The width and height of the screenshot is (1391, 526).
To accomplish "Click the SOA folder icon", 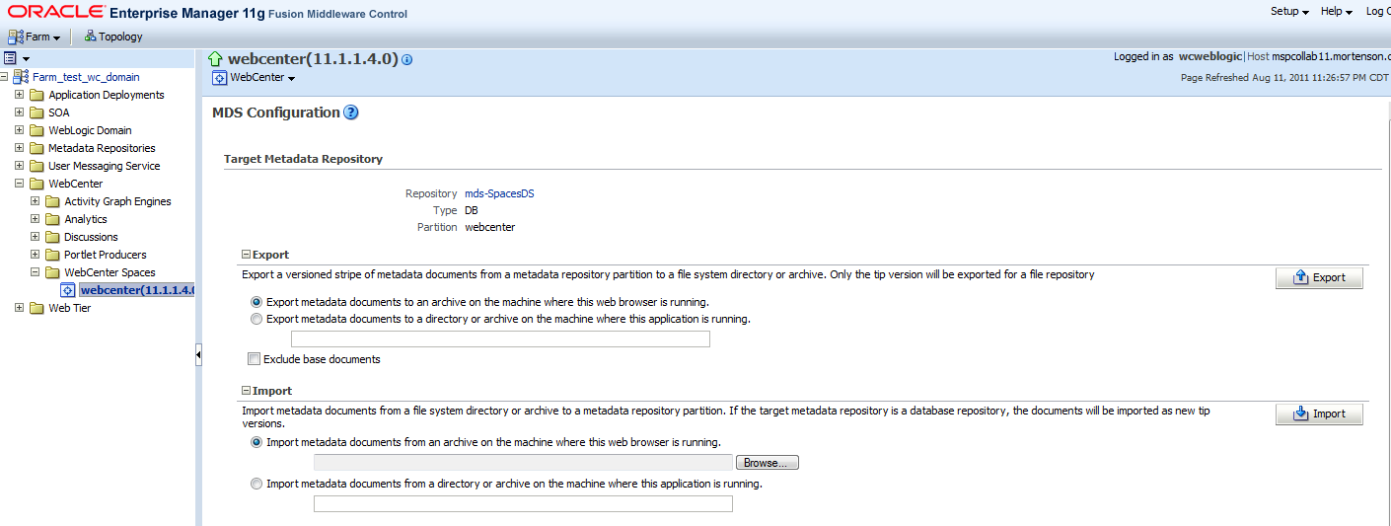I will [x=37, y=113].
